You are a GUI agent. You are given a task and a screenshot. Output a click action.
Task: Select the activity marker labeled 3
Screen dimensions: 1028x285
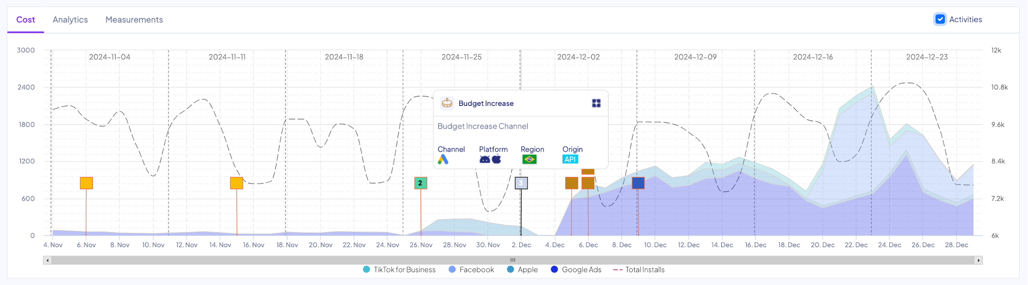[521, 183]
